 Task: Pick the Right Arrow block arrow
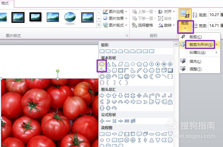(x=102, y=96)
